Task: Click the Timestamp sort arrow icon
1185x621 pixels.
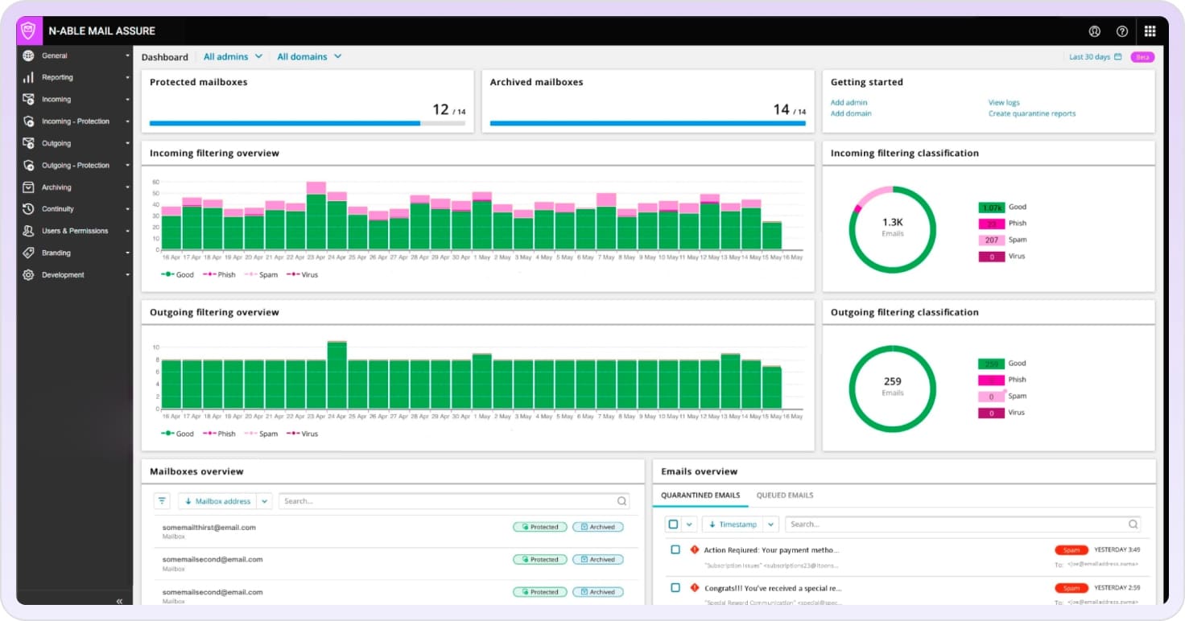Action: 712,524
